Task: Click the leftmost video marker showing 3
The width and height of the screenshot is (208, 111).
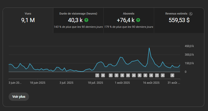Action: point(110,75)
